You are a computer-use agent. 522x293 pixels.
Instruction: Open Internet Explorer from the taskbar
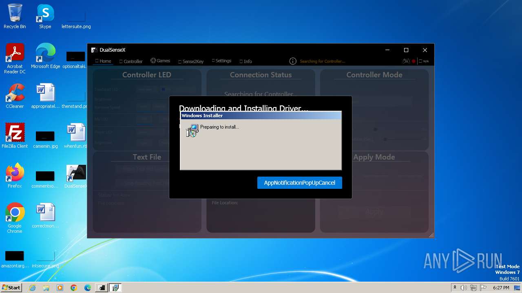32,288
